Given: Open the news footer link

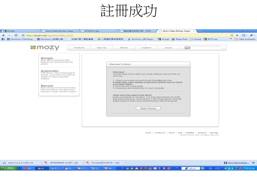Looking at the screenshot, I should [148, 133].
